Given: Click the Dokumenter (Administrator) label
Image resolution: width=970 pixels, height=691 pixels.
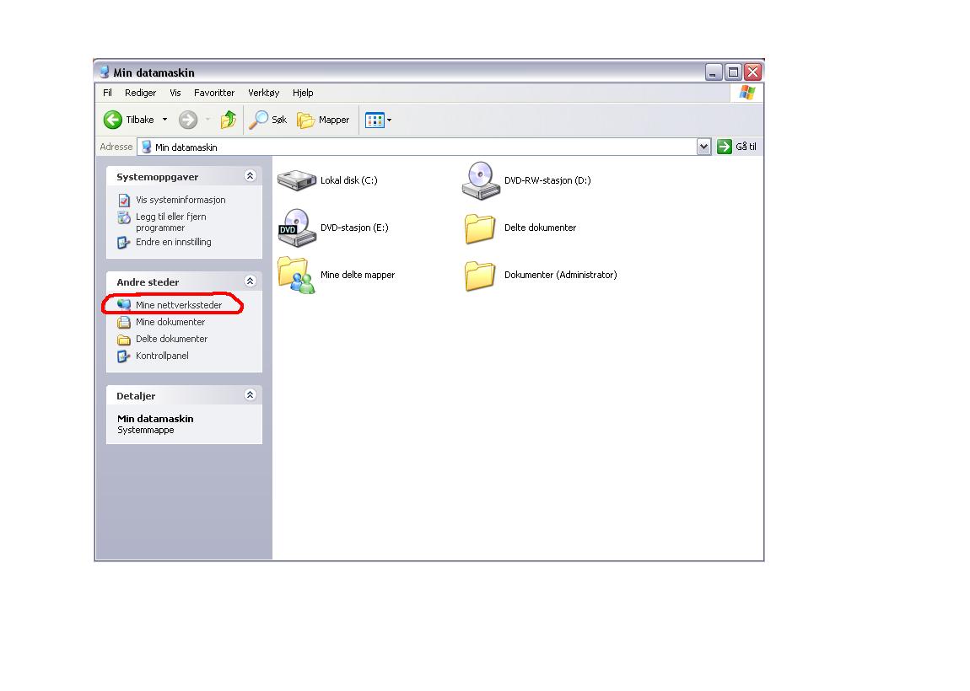Looking at the screenshot, I should pyautogui.click(x=560, y=275).
